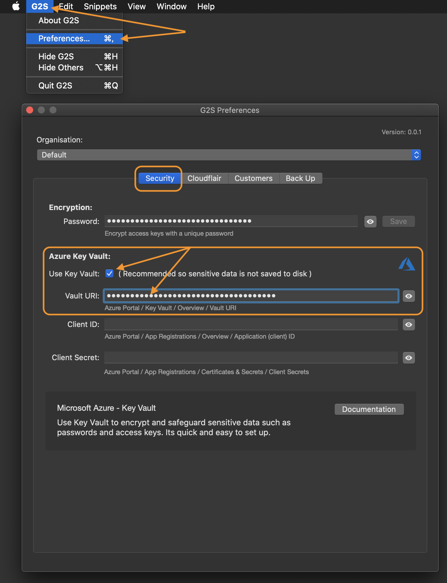The height and width of the screenshot is (583, 447).
Task: Choose Hide G2S menu entry
Action: (74, 56)
